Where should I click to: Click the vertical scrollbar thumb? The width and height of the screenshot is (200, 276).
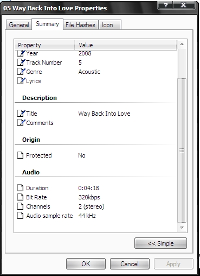tap(182, 150)
